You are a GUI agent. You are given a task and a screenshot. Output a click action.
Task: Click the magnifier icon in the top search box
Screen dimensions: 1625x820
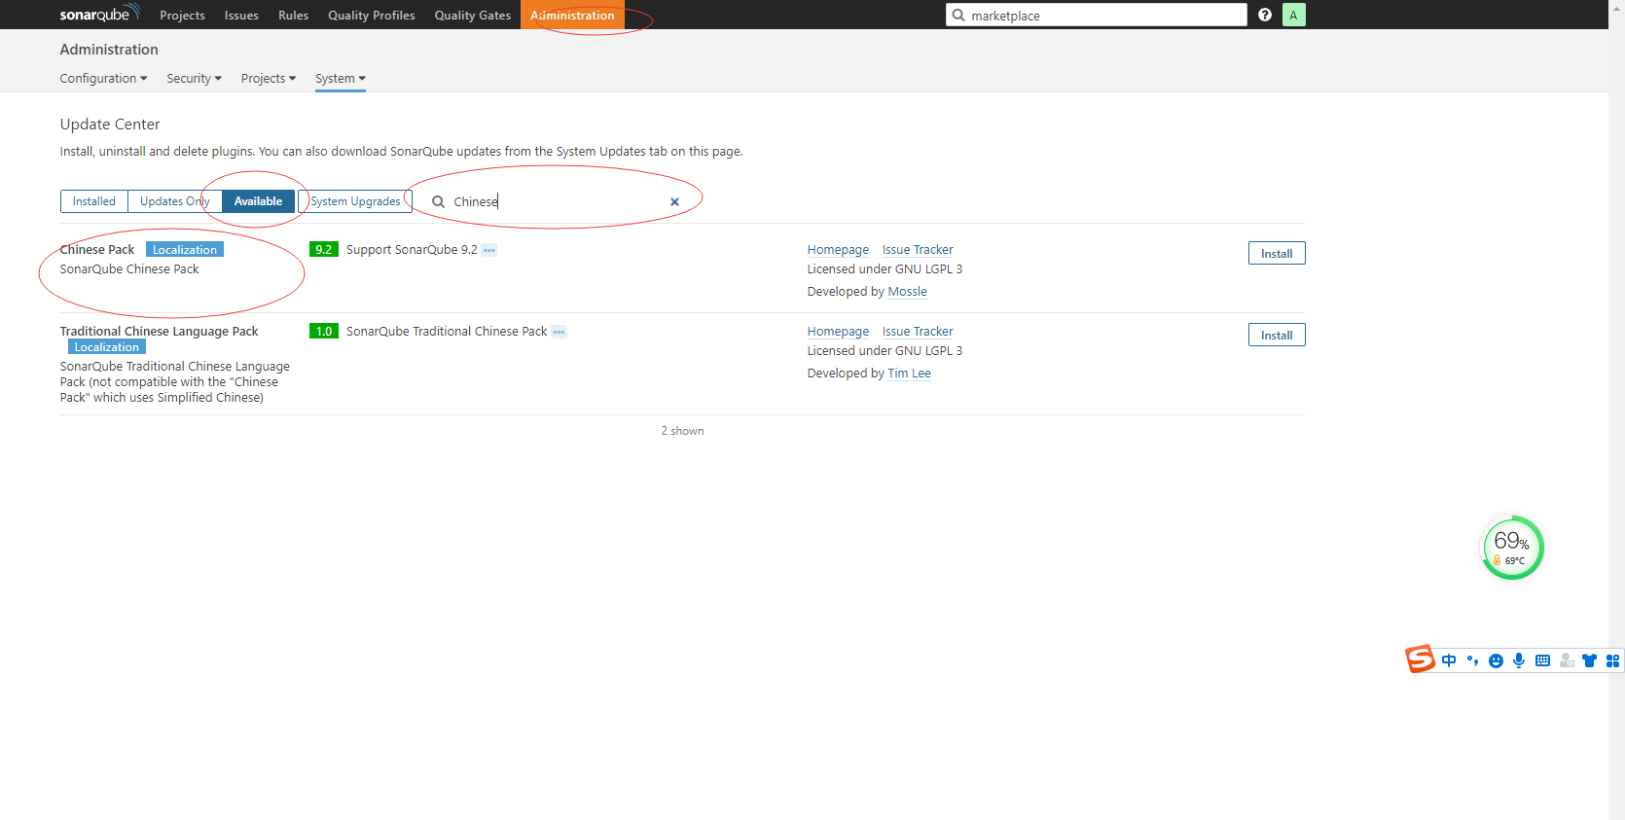[958, 15]
